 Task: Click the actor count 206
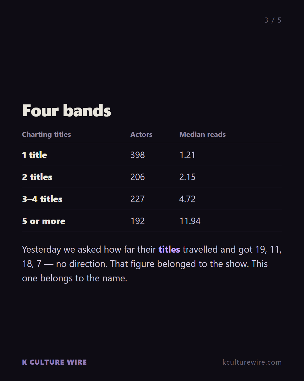coord(138,177)
